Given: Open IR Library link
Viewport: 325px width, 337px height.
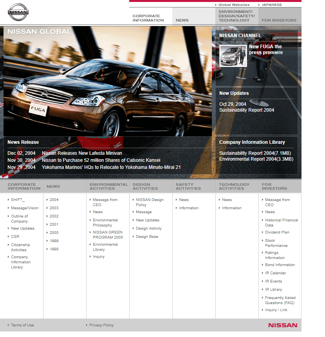Looking at the screenshot, I should click(273, 290).
